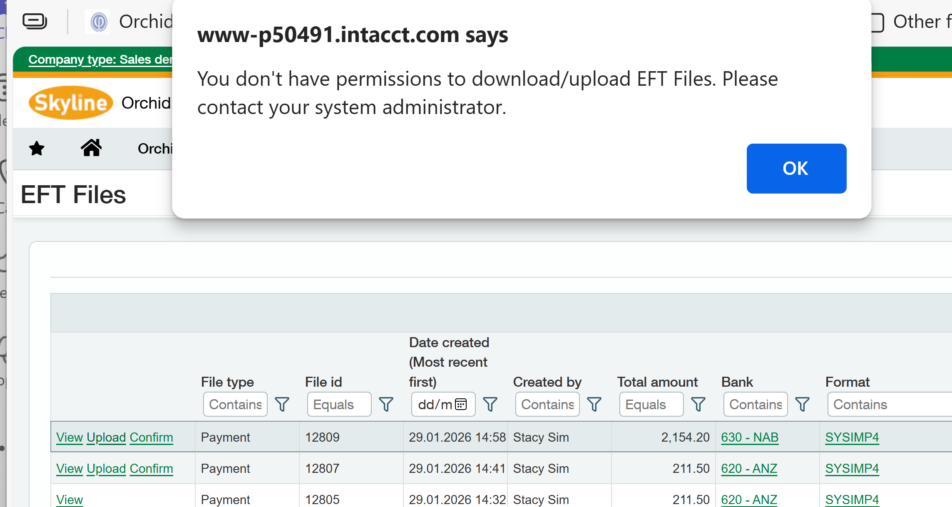Apply the Date created filter funnel
The height and width of the screenshot is (507, 952).
(490, 404)
